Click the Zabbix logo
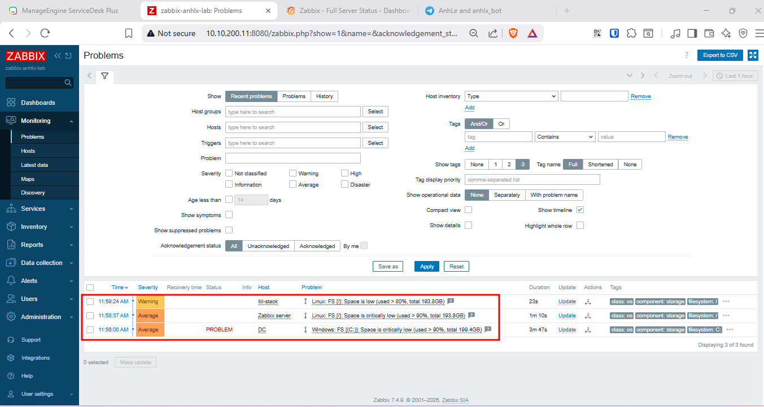764x407 pixels. (x=26, y=56)
